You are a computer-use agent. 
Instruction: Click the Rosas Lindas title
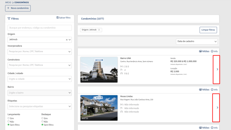point(126,96)
